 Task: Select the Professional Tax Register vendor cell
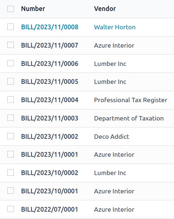tap(130, 100)
